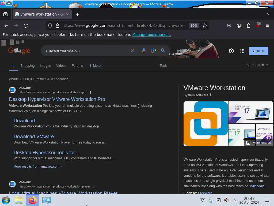Close the vmware workstation tab
Screen dimensions: 274x206
pyautogui.click(x=67, y=14)
